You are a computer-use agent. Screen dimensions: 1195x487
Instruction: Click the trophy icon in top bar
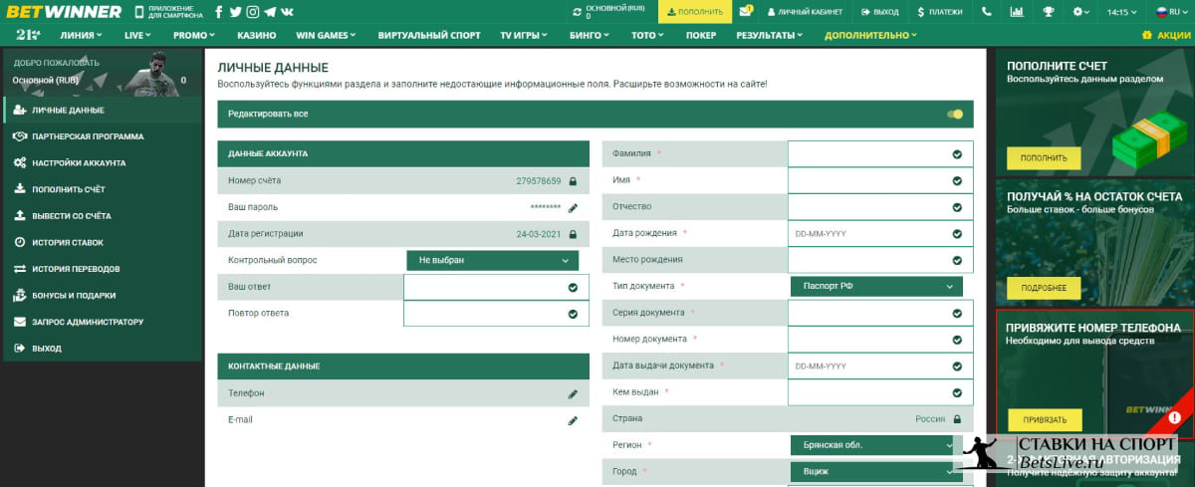click(x=1049, y=12)
